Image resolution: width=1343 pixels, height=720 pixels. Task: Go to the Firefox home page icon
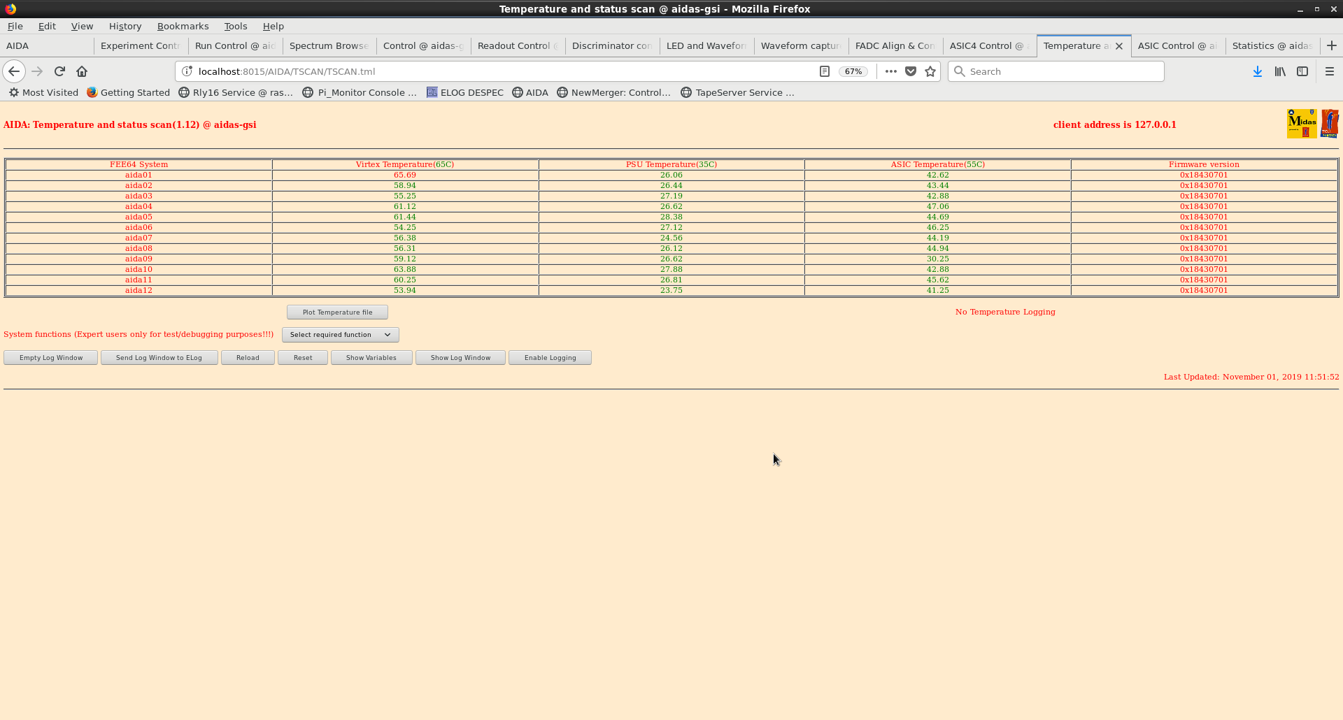tap(82, 71)
